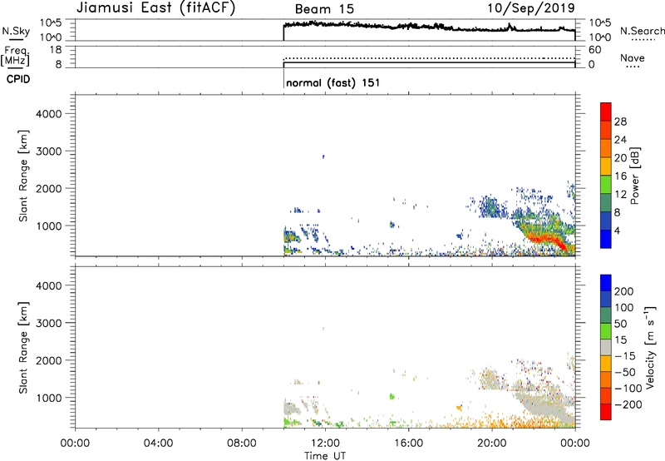Click the power panel 'Slant Range [km]' axis title
This screenshot has height=461, width=665.
[x=23, y=176]
